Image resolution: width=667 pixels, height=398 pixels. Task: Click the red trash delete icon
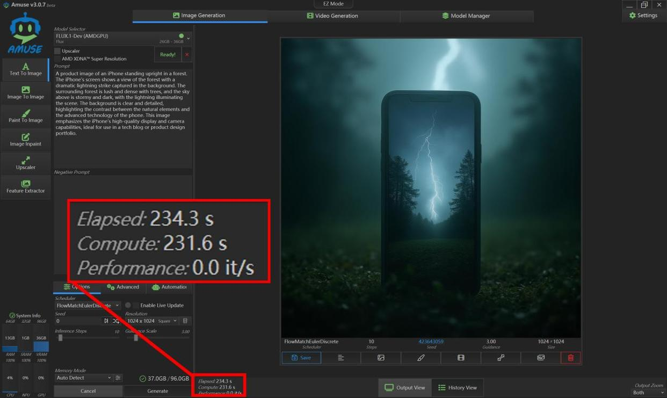tap(570, 358)
